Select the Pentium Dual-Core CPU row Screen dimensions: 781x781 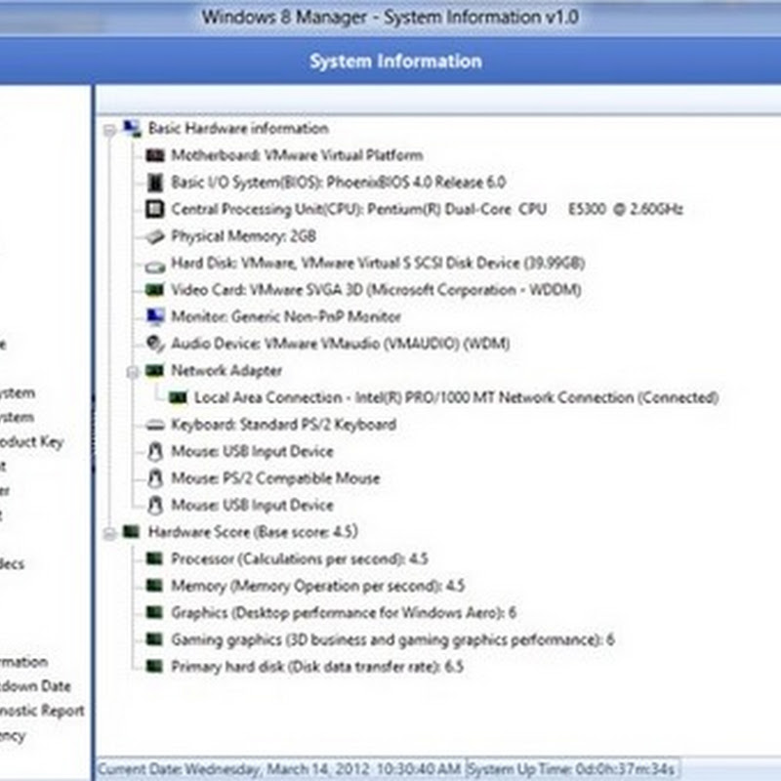coord(427,209)
